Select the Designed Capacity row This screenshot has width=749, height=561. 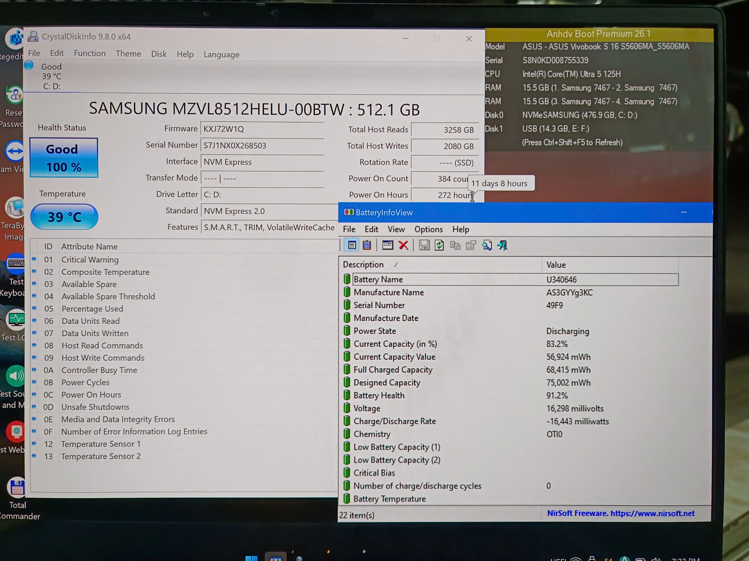coord(511,382)
